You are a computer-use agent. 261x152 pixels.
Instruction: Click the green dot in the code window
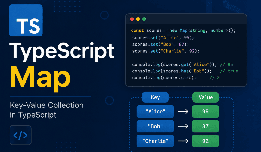tap(144, 19)
